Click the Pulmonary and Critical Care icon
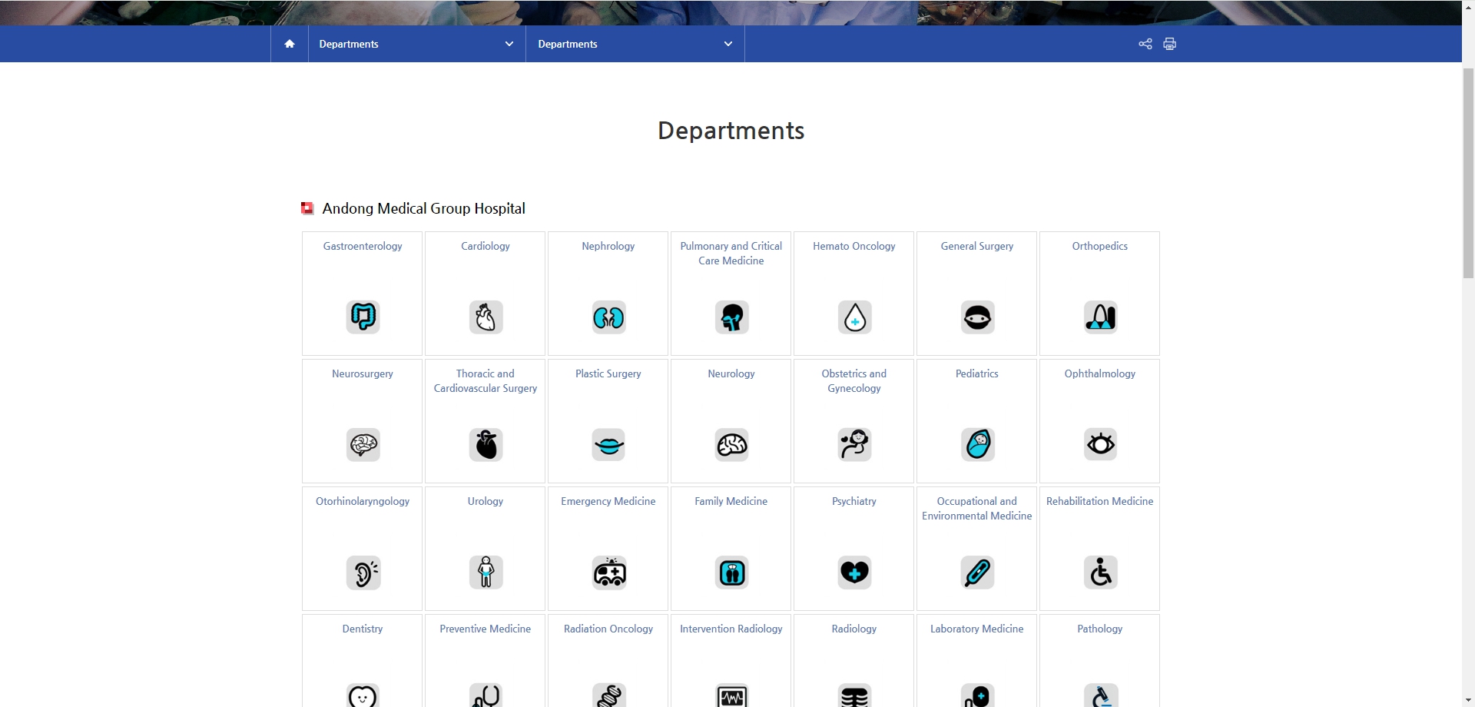 click(x=731, y=317)
